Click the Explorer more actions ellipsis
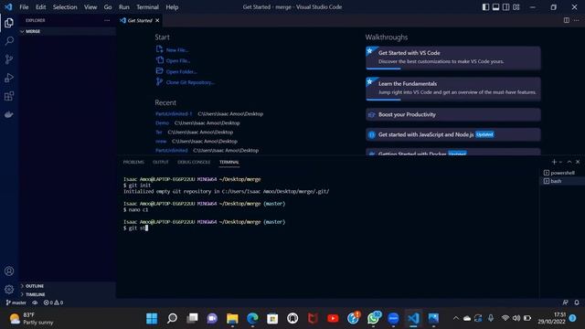Screen dimensions: 585x329 tap(107, 20)
